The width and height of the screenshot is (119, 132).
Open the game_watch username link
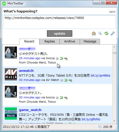click(30, 110)
